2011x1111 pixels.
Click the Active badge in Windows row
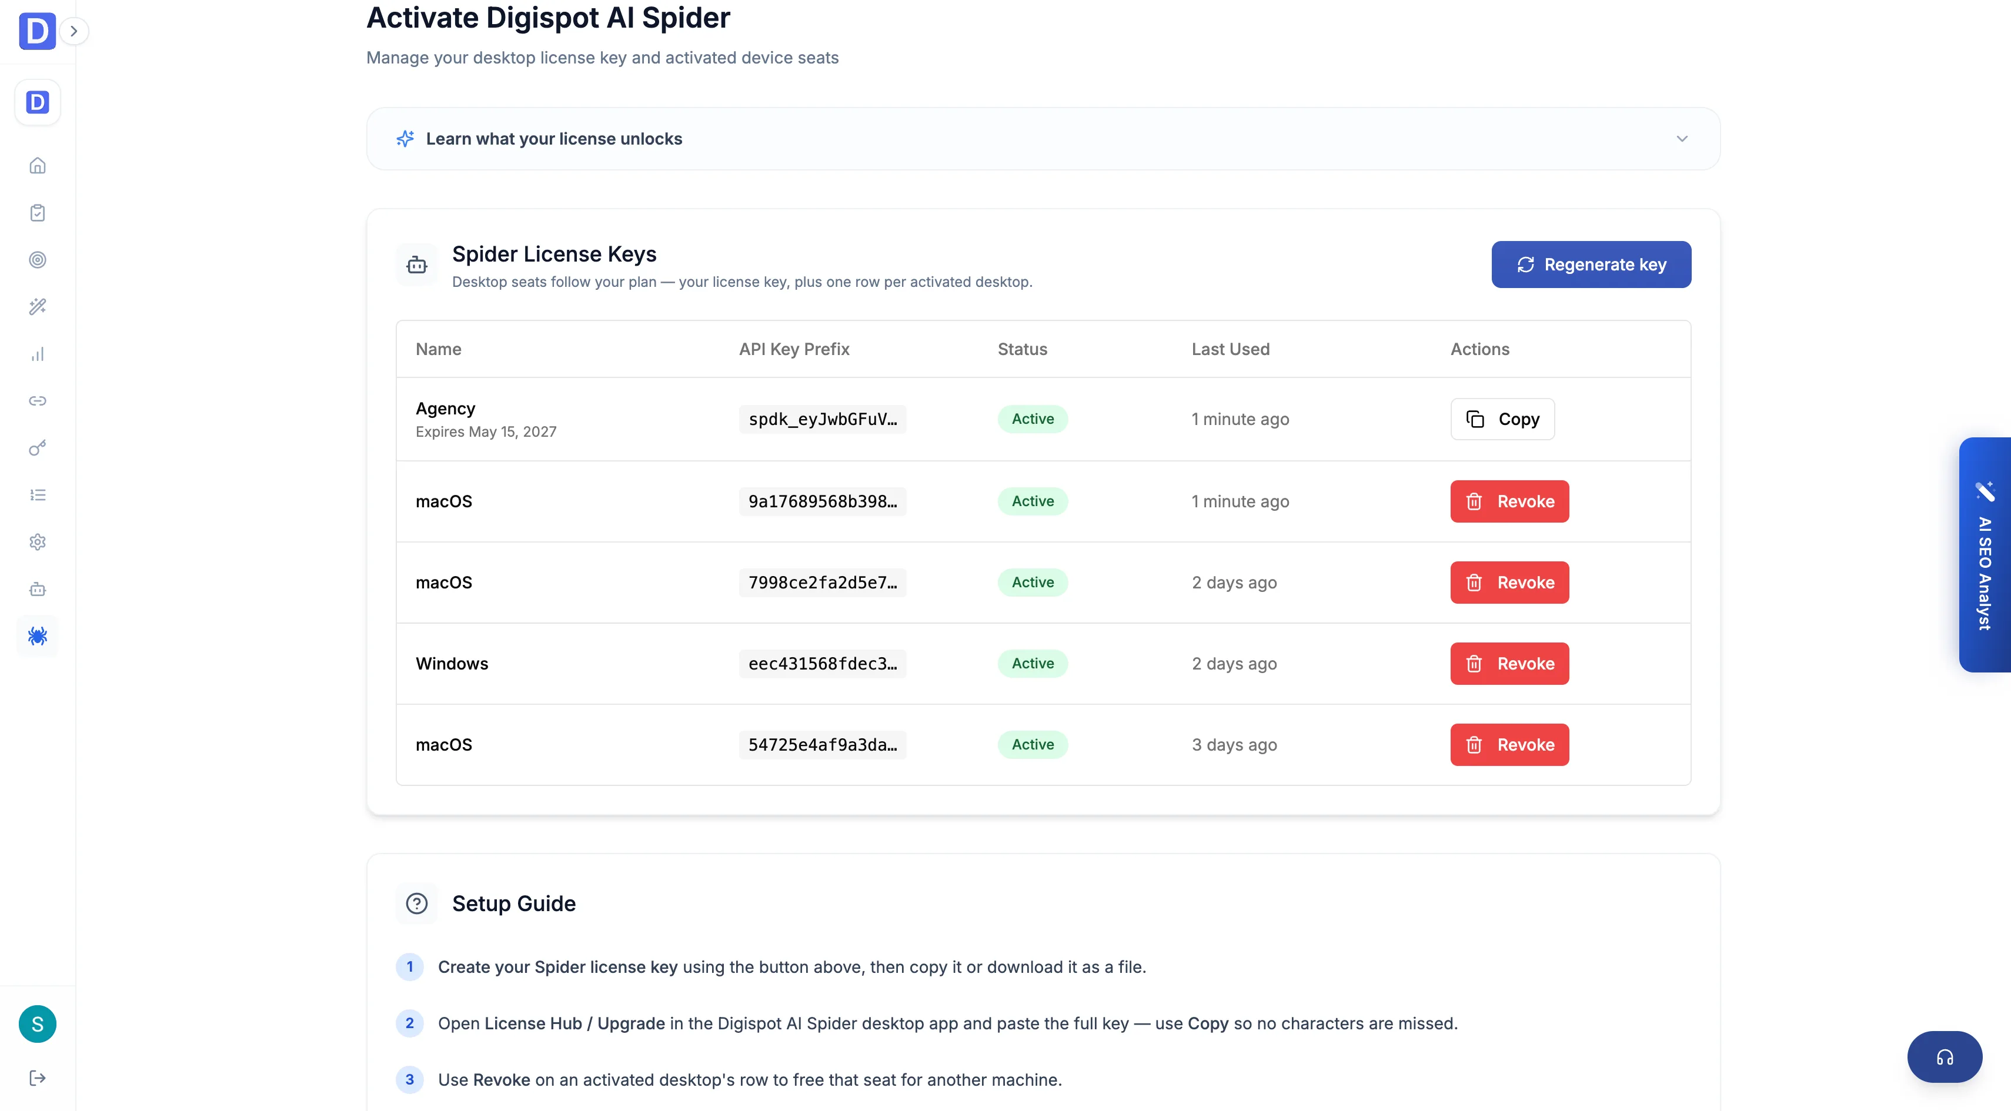point(1032,663)
